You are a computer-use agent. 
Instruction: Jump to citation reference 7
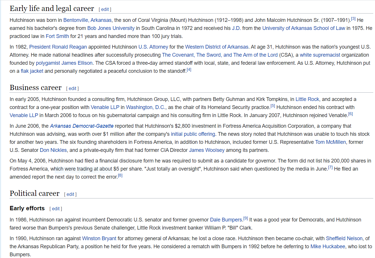click(330, 167)
